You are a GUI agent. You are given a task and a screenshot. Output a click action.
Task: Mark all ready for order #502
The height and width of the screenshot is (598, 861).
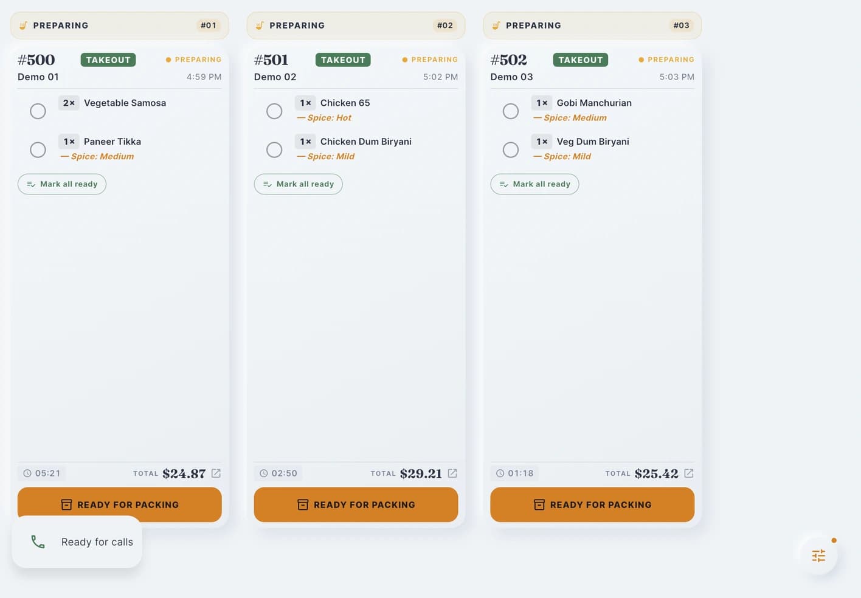(535, 184)
